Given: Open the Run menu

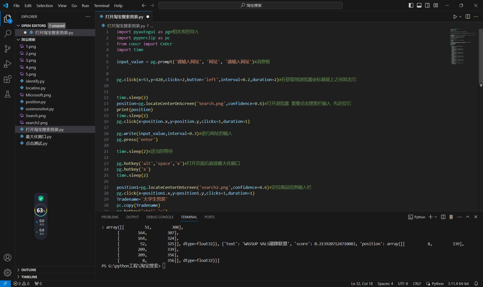Looking at the screenshot, I should tap(85, 6).
